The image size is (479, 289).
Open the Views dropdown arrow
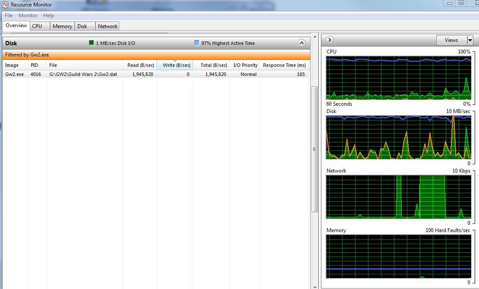pyautogui.click(x=470, y=40)
